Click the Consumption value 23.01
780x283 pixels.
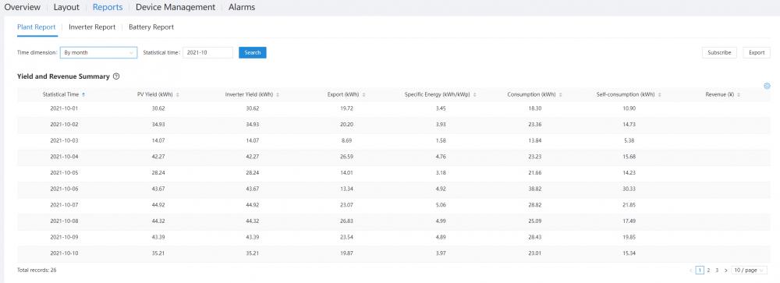pos(535,253)
